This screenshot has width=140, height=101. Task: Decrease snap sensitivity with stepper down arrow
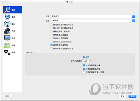[91, 62]
